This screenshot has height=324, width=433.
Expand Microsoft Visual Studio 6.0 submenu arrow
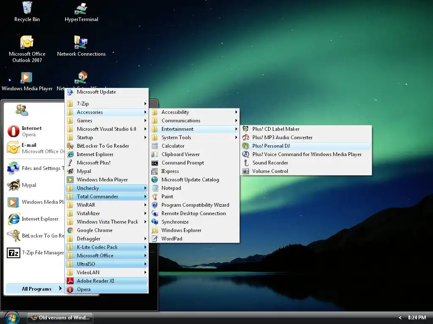(145, 129)
